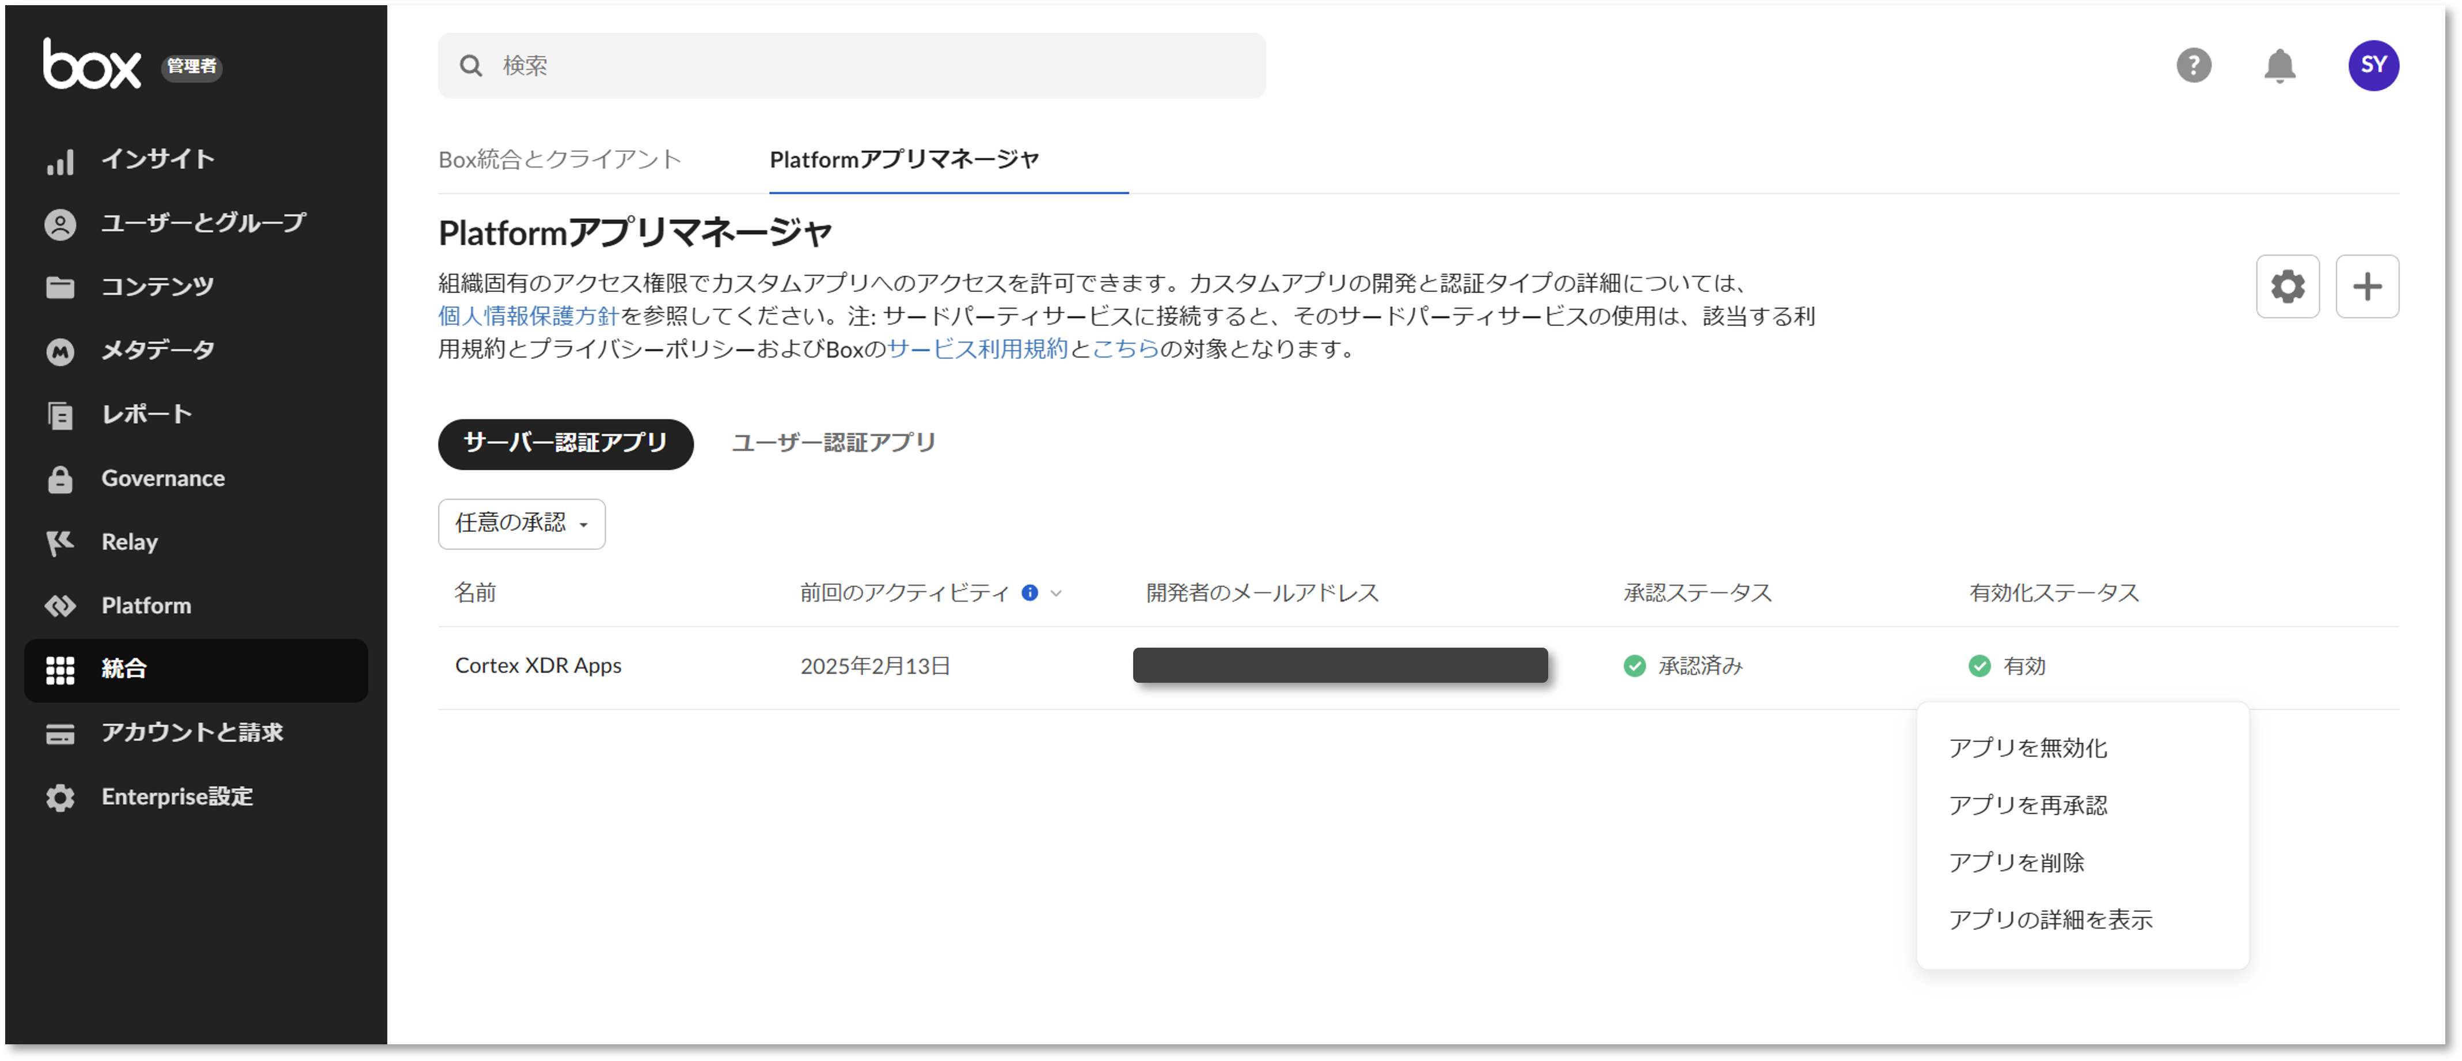Click the Governance lock icon
Viewport: 2462px width, 1061px height.
pos(60,479)
